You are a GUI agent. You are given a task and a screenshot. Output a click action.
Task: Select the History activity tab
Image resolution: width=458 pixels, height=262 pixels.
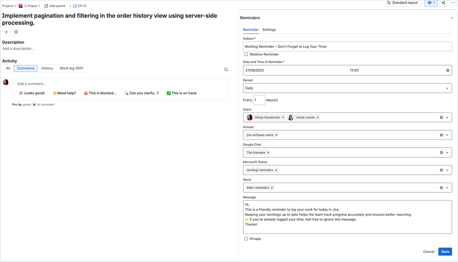47,68
